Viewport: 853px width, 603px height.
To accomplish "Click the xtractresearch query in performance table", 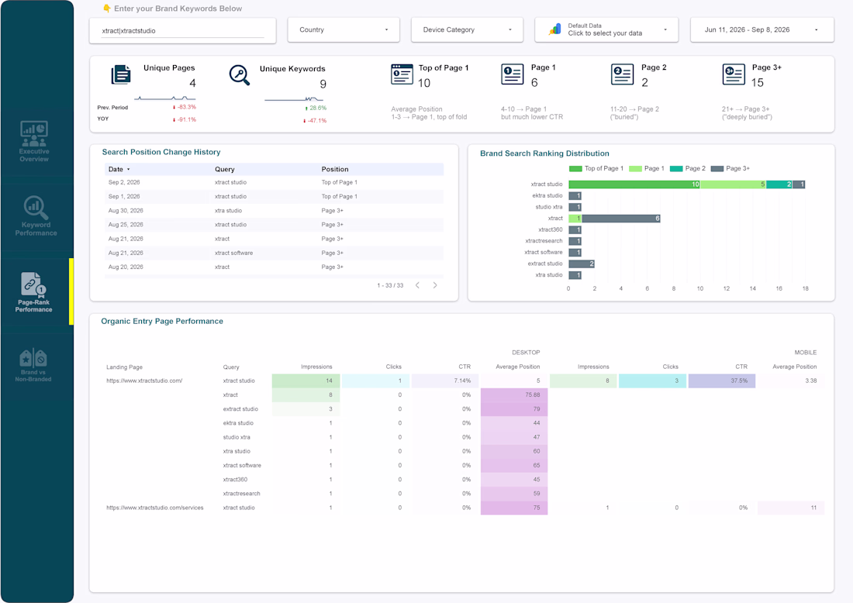I will tap(241, 494).
